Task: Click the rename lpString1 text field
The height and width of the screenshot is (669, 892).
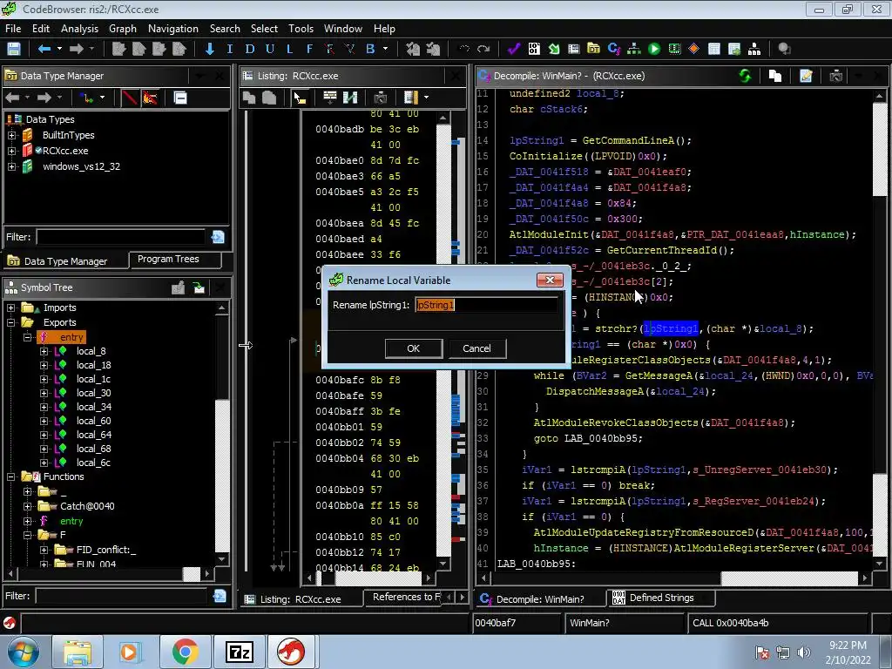Action: tap(486, 305)
